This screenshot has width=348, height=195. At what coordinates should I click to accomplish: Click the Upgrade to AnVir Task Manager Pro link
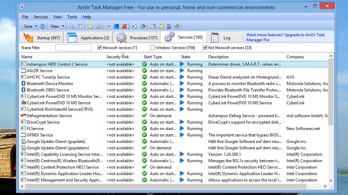(285, 37)
